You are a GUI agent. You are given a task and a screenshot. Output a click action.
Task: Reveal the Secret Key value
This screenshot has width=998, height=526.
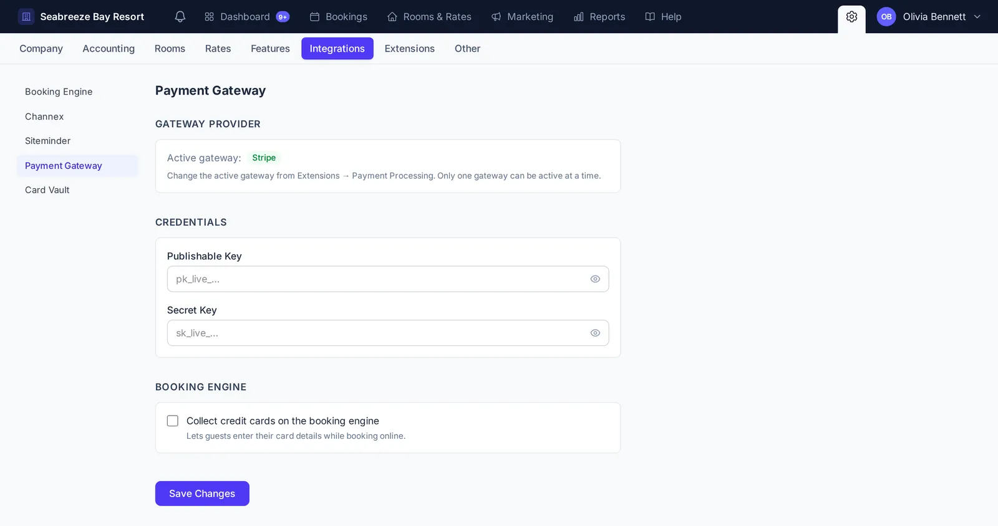tap(595, 333)
